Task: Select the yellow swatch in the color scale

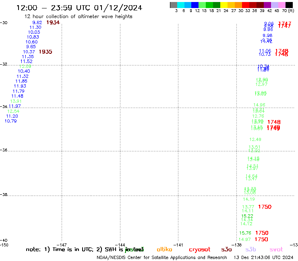Action: (224, 5)
